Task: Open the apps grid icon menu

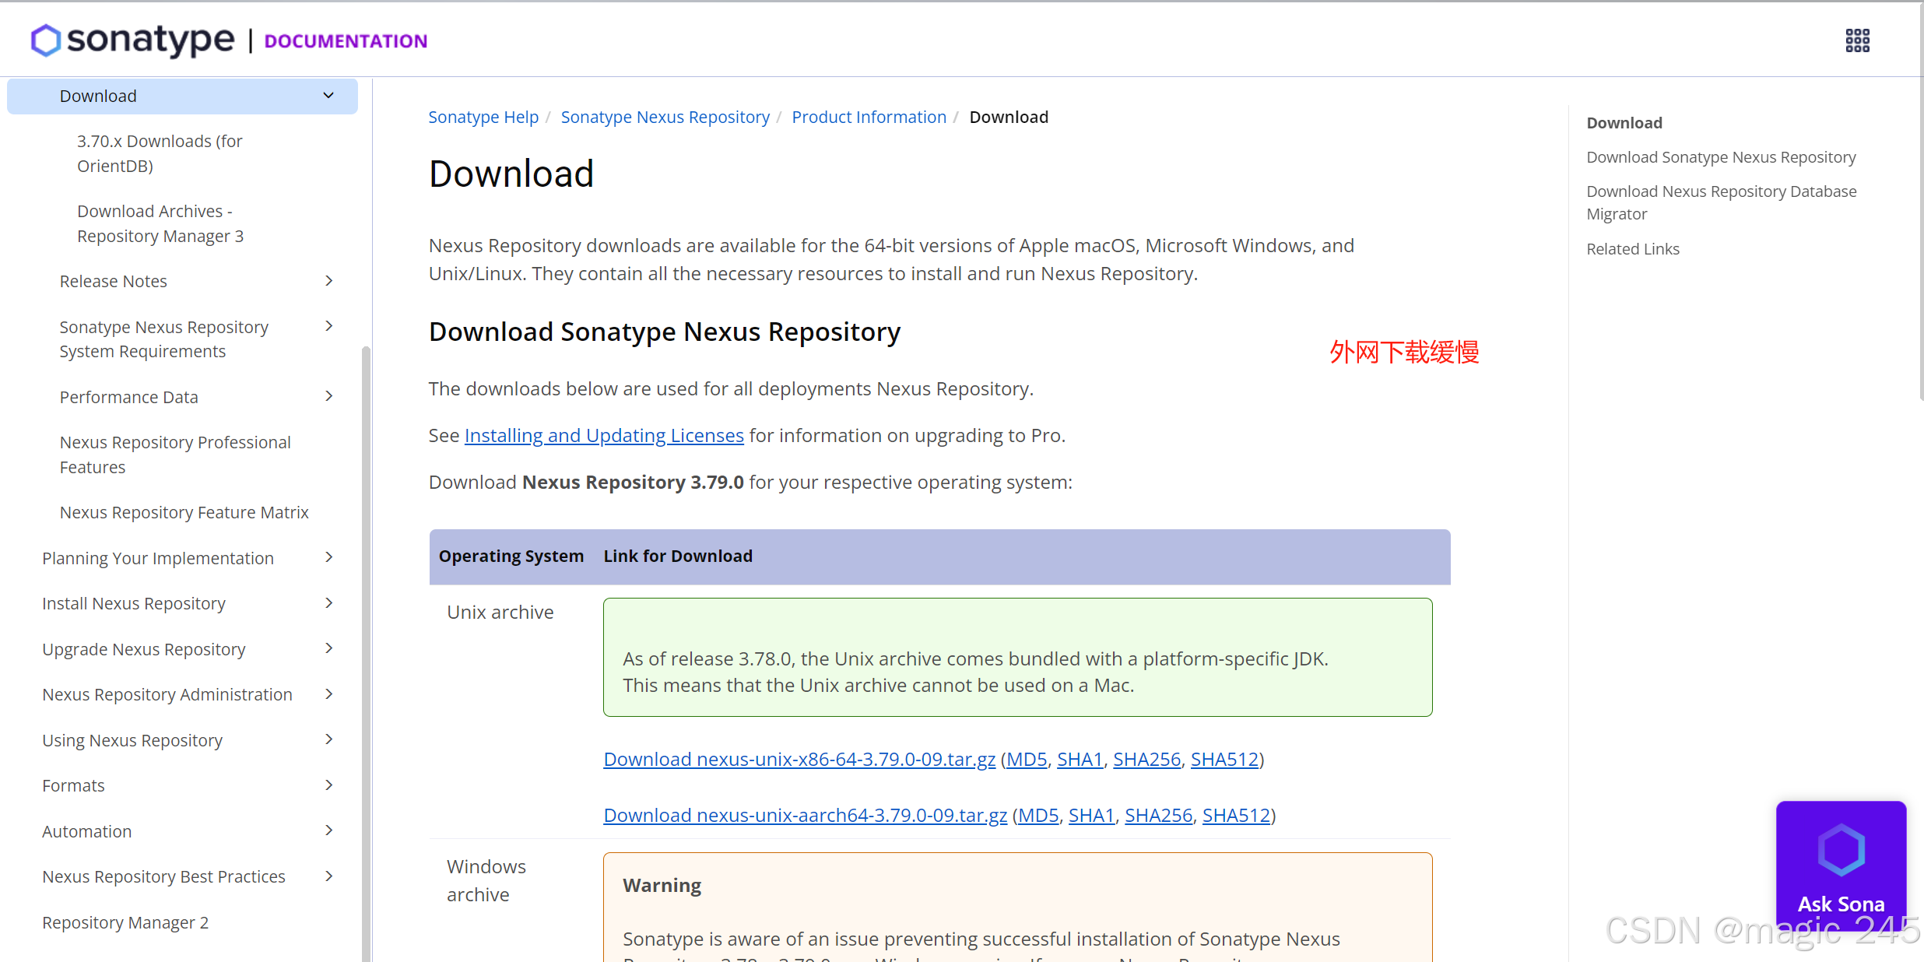Action: pos(1857,40)
